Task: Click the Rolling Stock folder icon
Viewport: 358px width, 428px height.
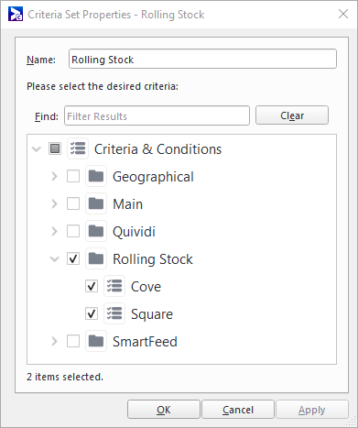Action: tap(96, 258)
